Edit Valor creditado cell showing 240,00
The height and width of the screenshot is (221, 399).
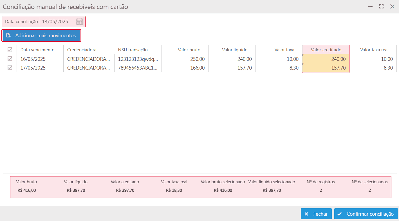tap(326, 59)
